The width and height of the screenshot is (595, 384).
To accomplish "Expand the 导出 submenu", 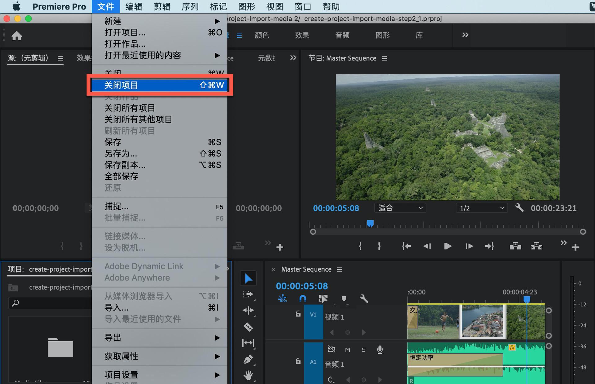I will [x=159, y=338].
